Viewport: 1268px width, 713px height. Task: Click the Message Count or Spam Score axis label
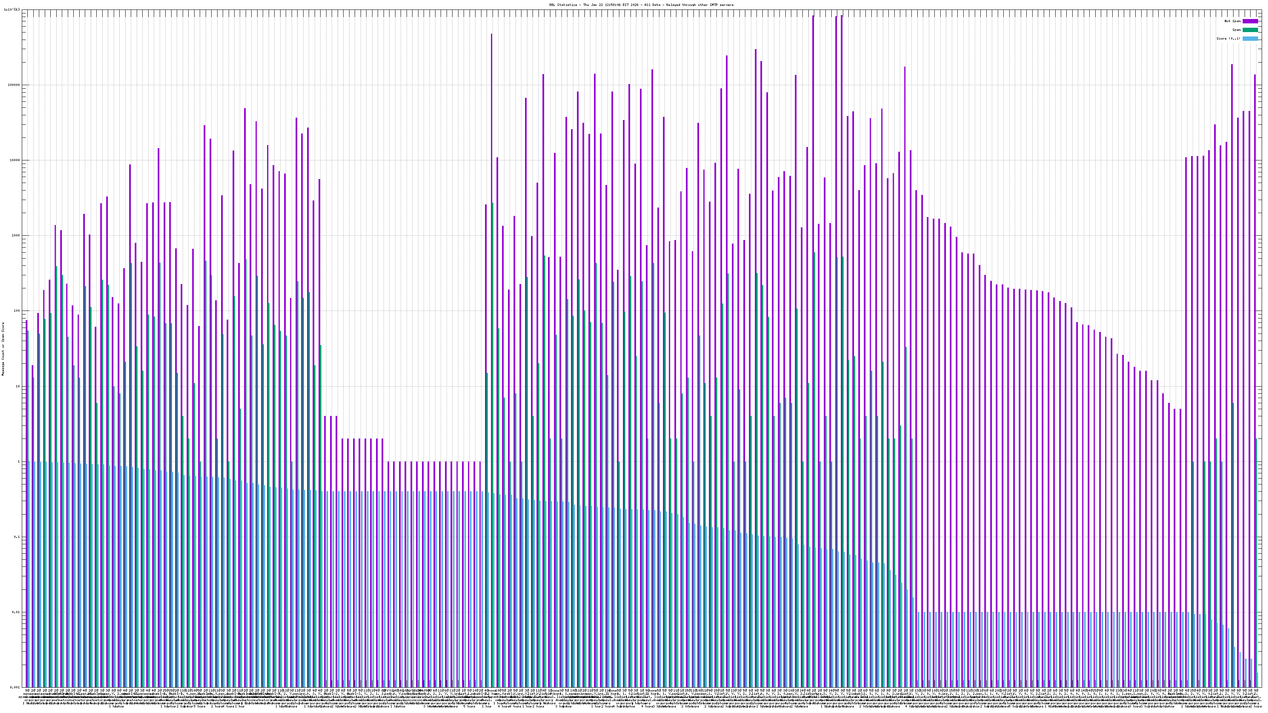point(3,349)
